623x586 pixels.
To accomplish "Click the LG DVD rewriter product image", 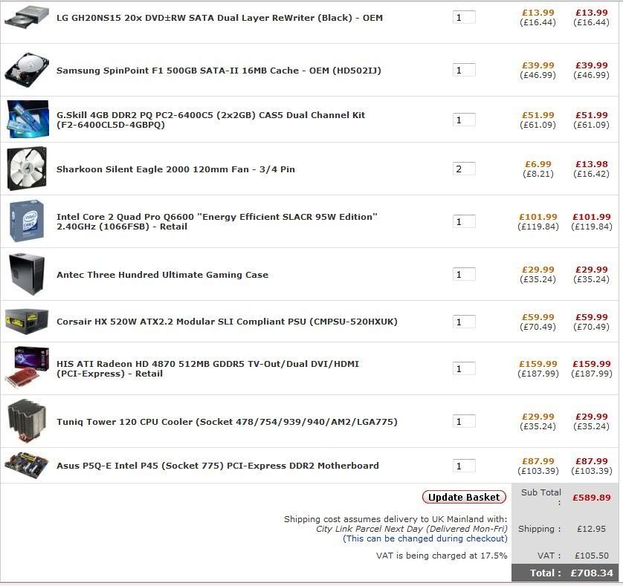I will [27, 18].
